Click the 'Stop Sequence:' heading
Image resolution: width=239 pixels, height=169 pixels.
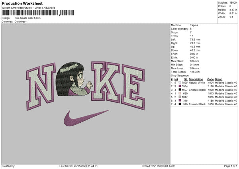180,75
